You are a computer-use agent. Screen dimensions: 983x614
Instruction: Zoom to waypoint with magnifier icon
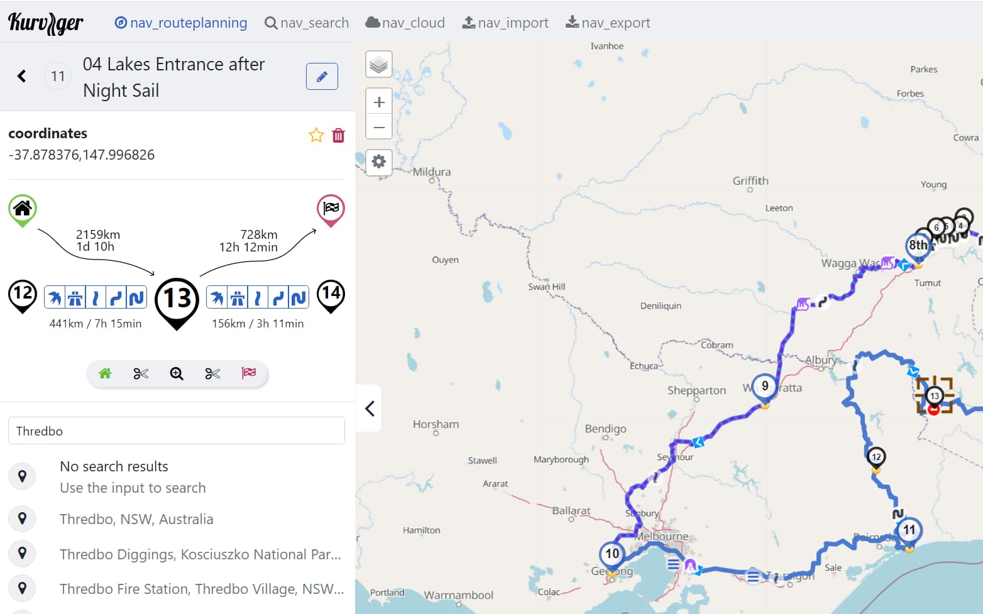(x=177, y=374)
